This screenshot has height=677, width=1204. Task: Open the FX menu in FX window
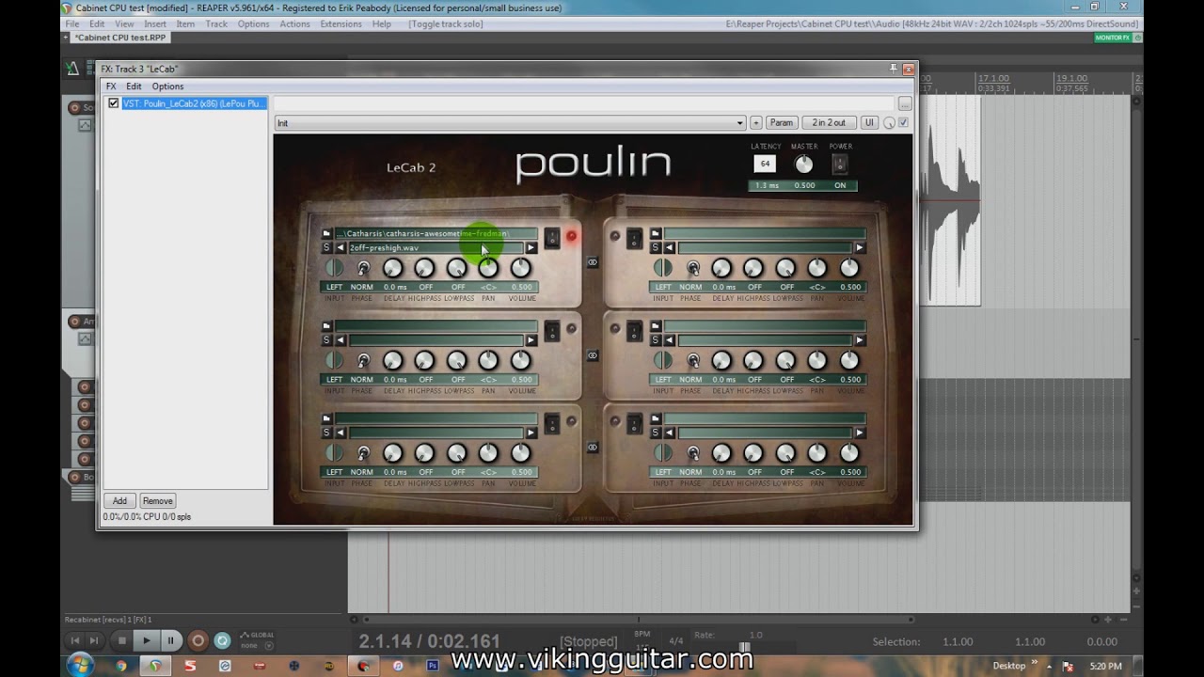click(x=111, y=87)
